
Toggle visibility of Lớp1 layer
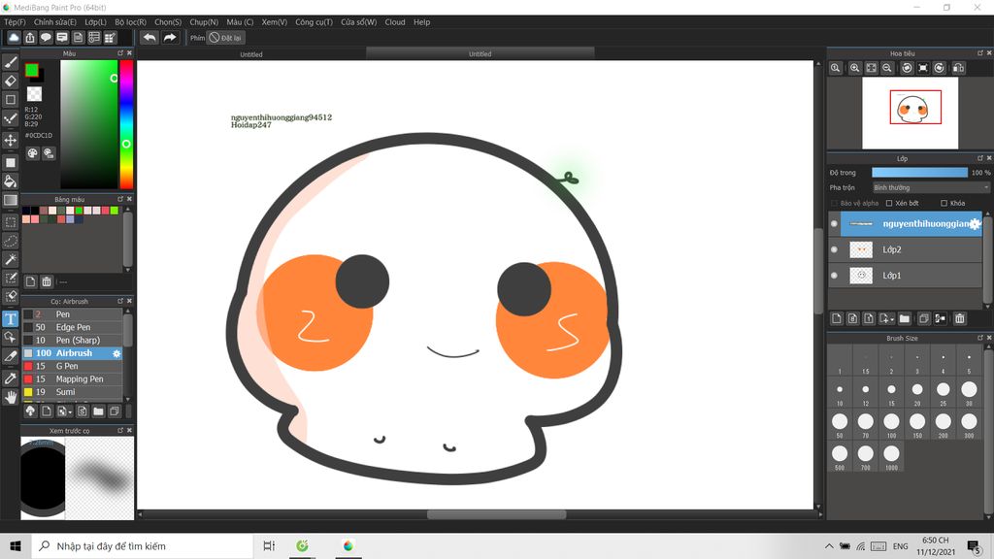[834, 275]
